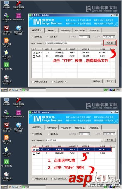Image resolution: width=122 pixels, height=189 pixels.
Task: Toggle C: partition checkbox in upper window
Action: 34,53
